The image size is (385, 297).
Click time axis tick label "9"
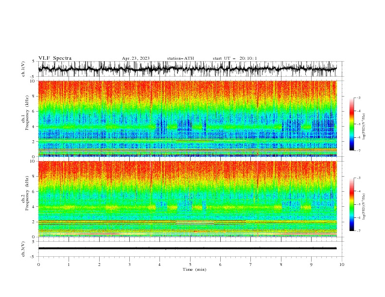pyautogui.click(x=311, y=264)
